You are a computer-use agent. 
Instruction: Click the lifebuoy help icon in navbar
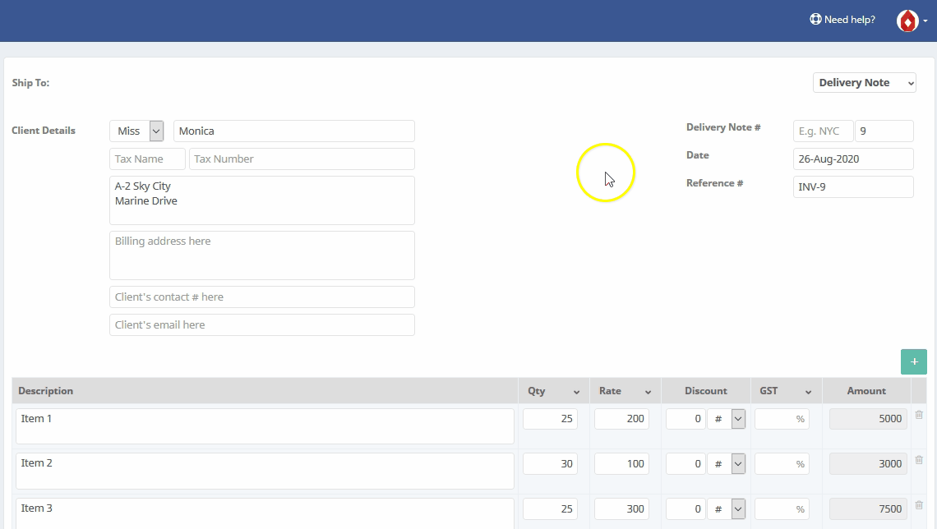[x=815, y=19]
